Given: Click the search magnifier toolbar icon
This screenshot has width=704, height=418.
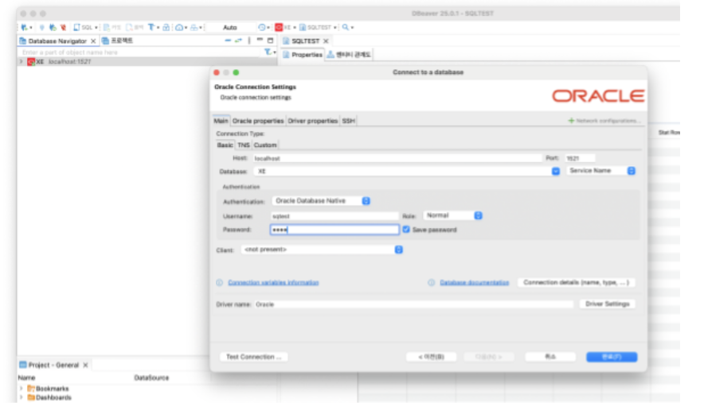Looking at the screenshot, I should tap(346, 27).
